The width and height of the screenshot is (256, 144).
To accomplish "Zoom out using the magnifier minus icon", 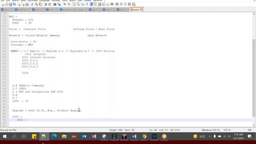I will click(x=68, y=4).
